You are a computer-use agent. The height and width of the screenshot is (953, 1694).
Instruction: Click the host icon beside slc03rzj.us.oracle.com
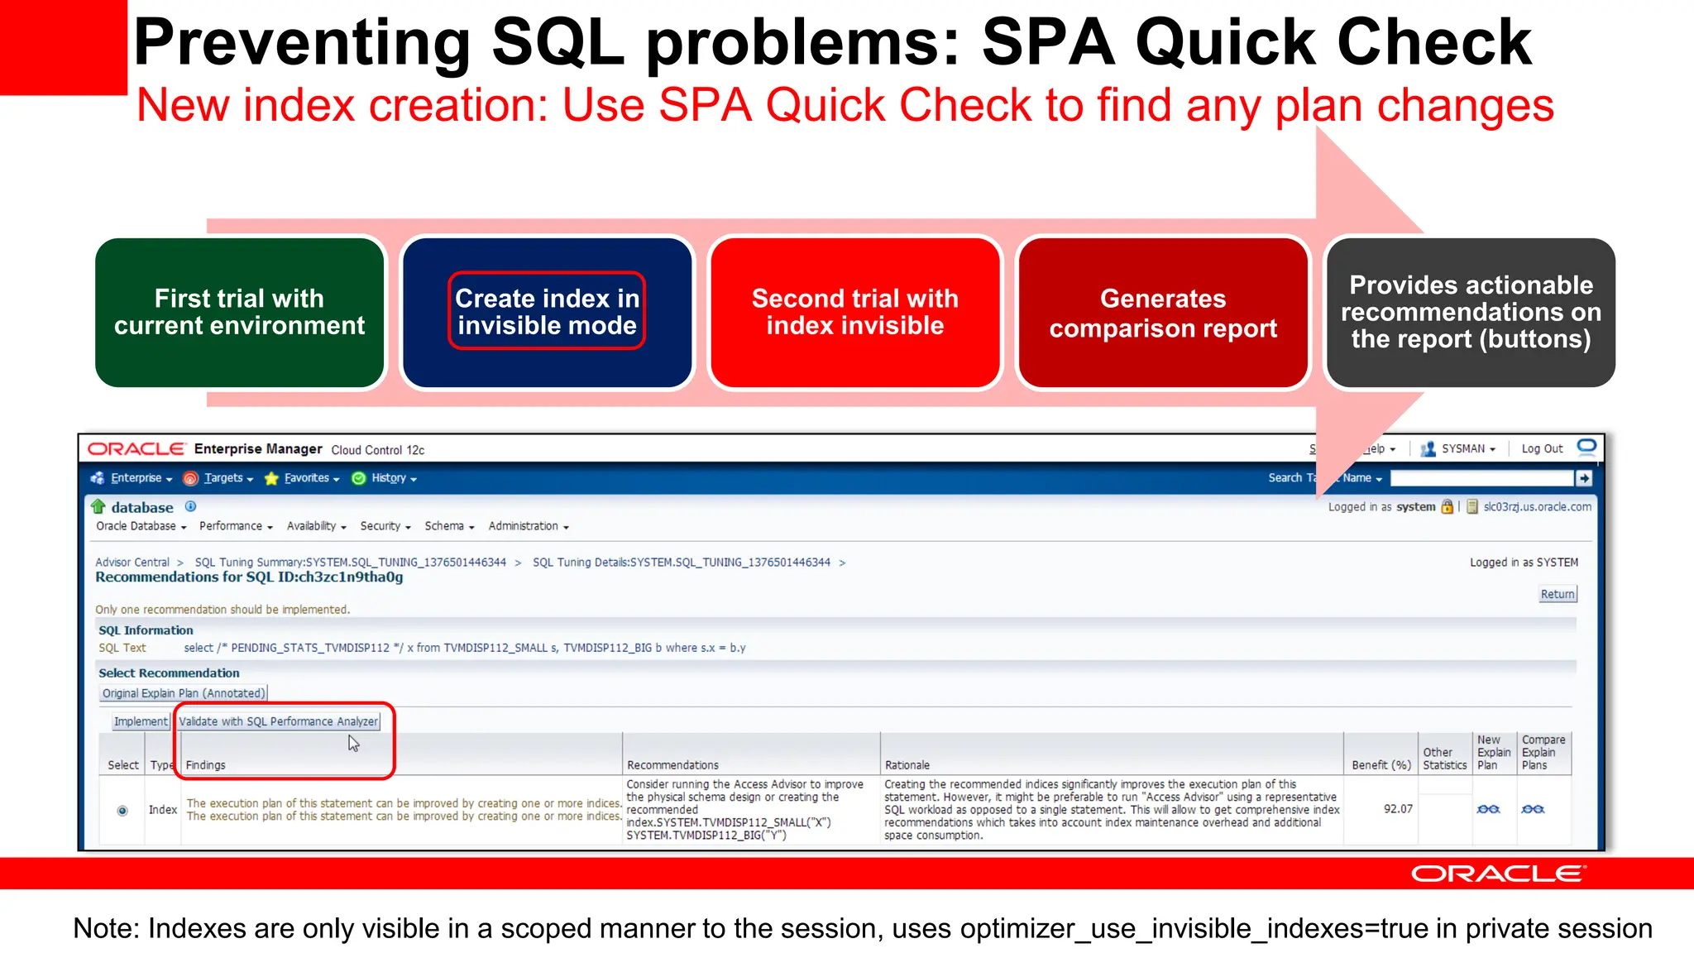point(1472,506)
